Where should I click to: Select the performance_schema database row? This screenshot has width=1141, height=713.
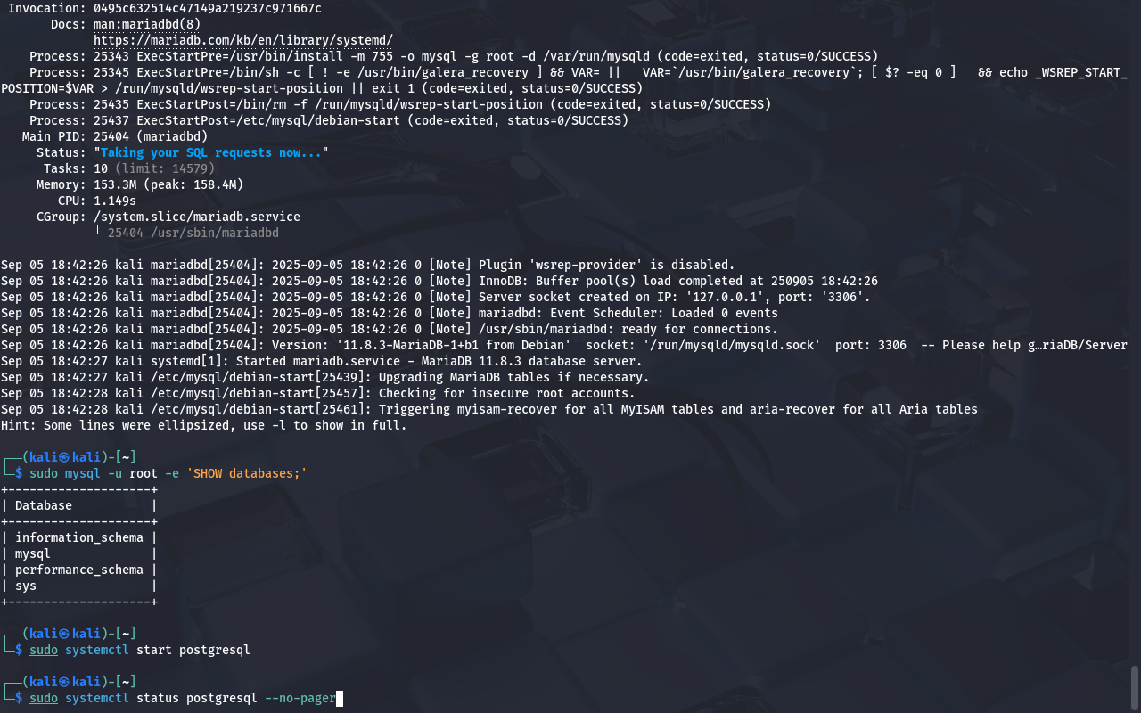coord(79,570)
